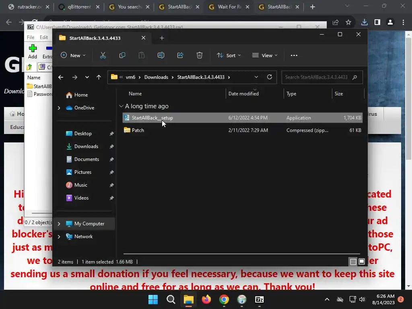412x309 pixels.
Task: Click the Paste icon in Explorer toolbar
Action: point(142,55)
